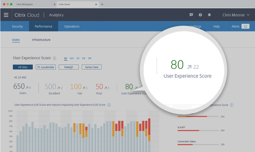255x152 pixels.
Task: Close the Citrix Workspace browser tab
Action: click(54, 4)
